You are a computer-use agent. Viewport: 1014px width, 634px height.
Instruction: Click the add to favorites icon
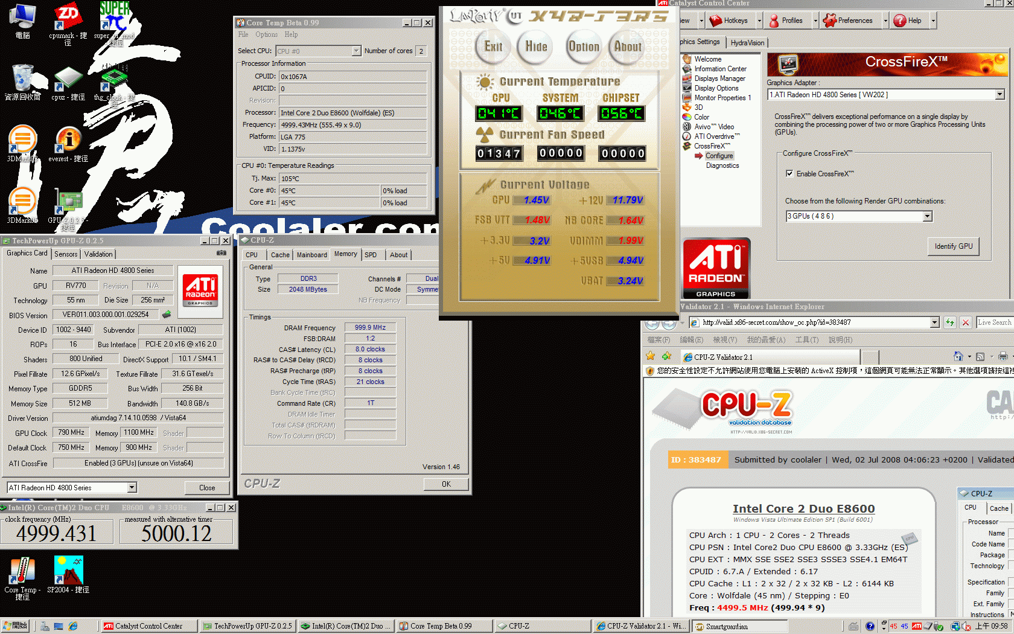(x=666, y=356)
